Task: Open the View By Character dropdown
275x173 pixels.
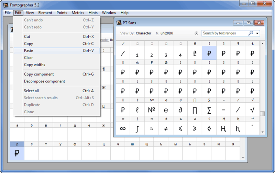Action: [143, 33]
